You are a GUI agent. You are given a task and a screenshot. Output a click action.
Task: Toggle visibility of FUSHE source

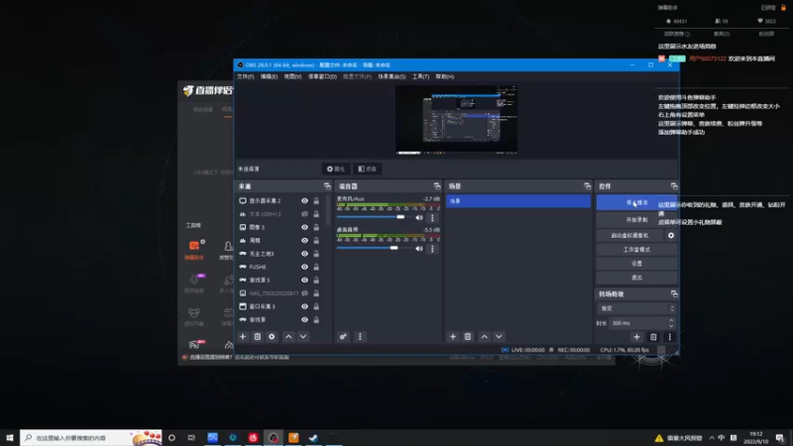304,267
